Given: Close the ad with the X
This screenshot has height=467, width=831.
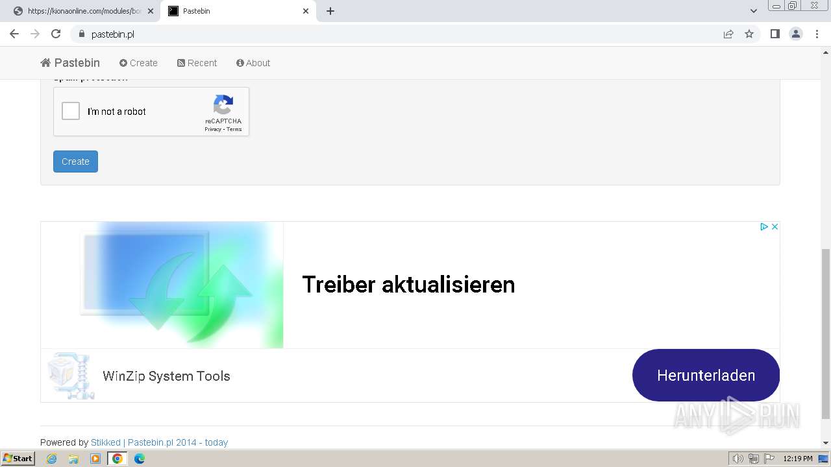Looking at the screenshot, I should pos(775,226).
